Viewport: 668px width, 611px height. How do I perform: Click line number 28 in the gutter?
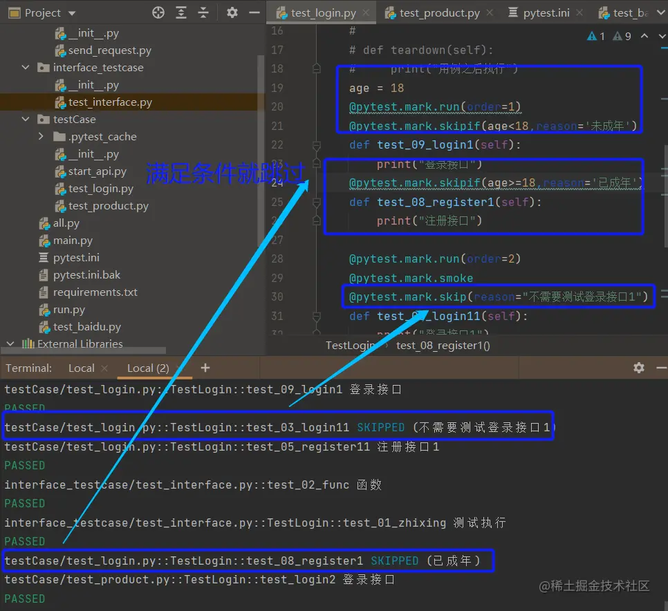tap(277, 259)
